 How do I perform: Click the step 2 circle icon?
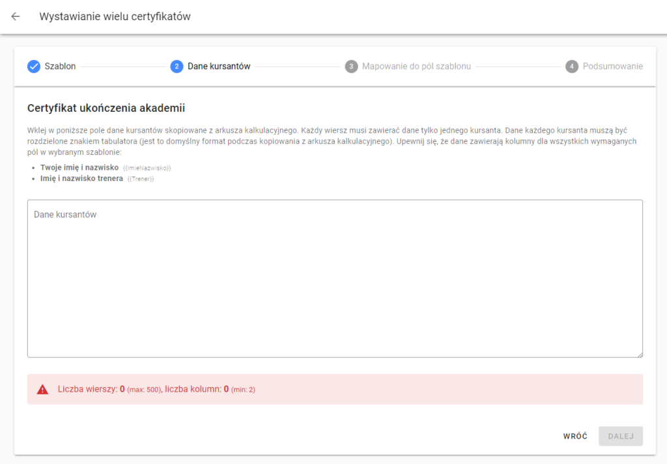[177, 66]
